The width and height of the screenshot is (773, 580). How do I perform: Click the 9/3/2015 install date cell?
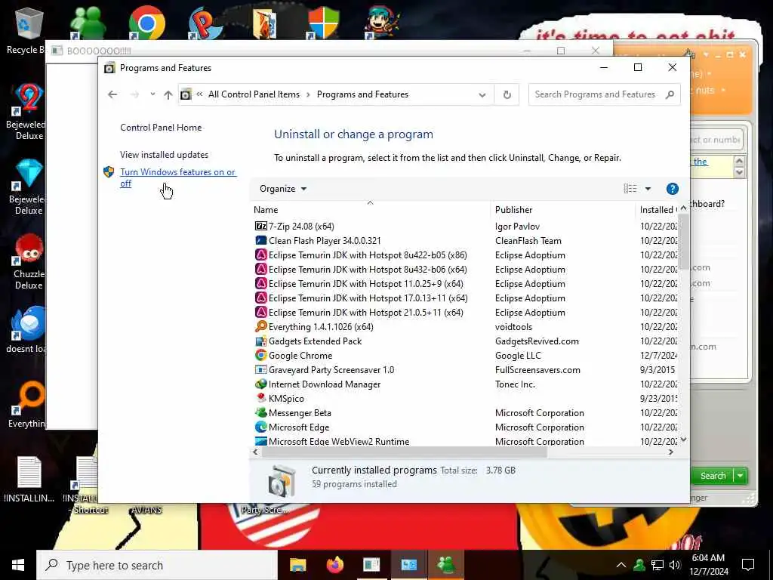(658, 369)
